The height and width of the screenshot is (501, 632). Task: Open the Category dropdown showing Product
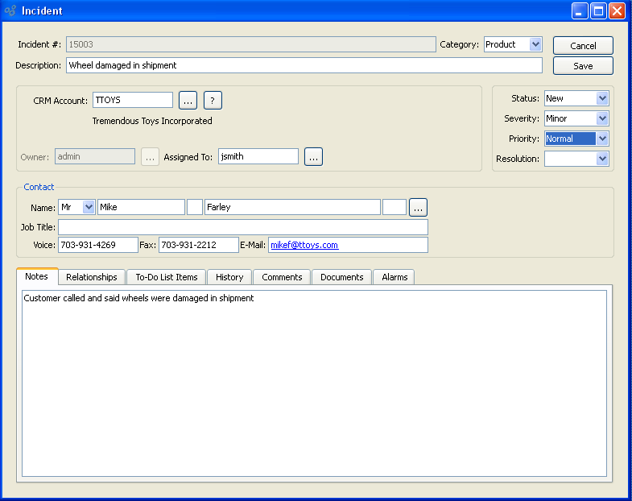tap(513, 44)
